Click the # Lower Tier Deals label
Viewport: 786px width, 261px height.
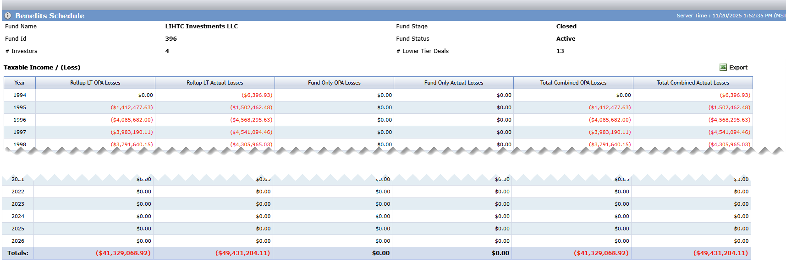(423, 51)
